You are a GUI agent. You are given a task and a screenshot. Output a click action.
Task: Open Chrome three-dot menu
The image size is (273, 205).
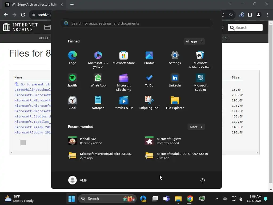267,15
